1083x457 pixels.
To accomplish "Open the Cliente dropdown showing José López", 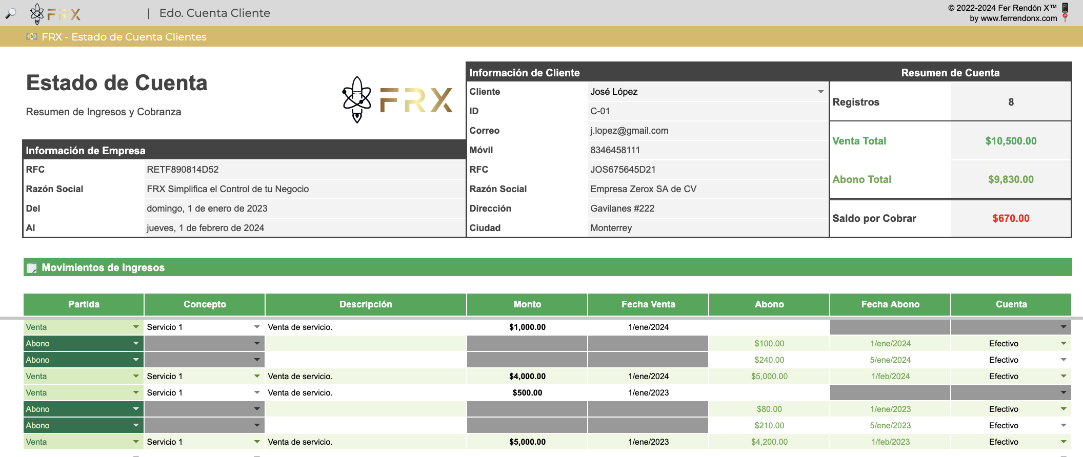I will [x=820, y=92].
